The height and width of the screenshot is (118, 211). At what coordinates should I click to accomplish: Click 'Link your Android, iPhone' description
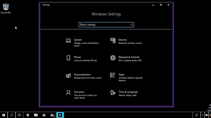(x=85, y=60)
